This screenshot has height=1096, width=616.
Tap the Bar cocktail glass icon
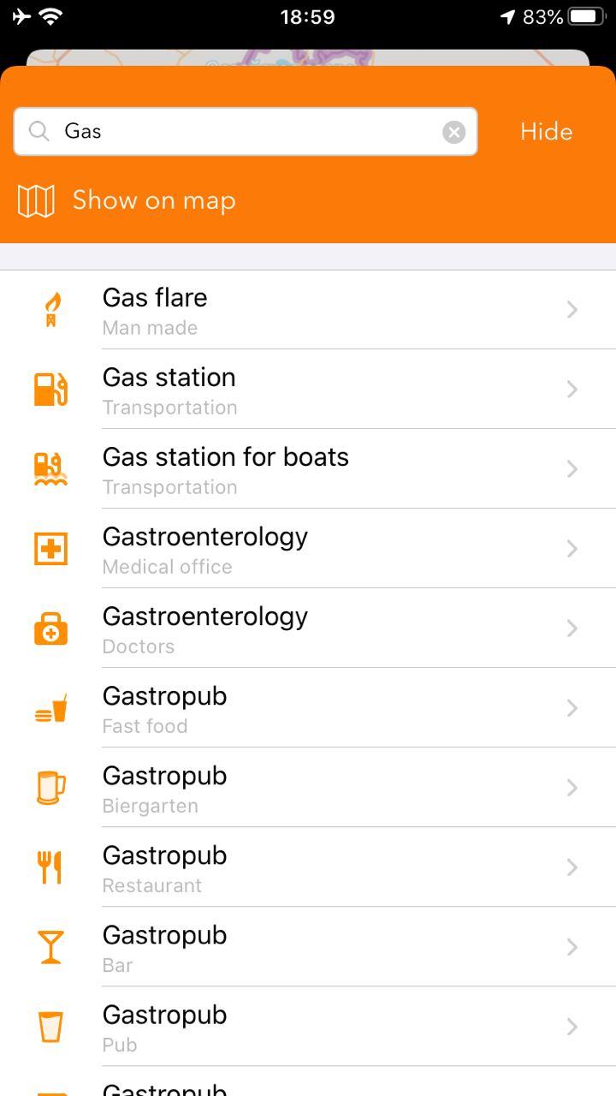pos(51,947)
